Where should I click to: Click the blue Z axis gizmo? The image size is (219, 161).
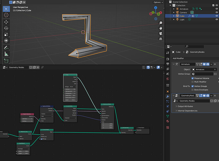point(156,8)
